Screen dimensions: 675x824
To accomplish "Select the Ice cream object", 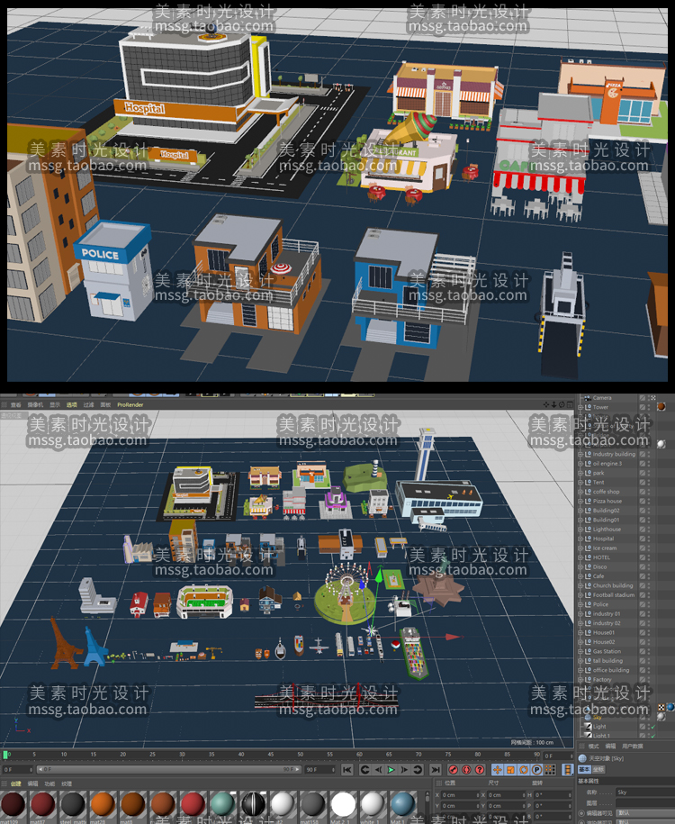I will tap(605, 548).
